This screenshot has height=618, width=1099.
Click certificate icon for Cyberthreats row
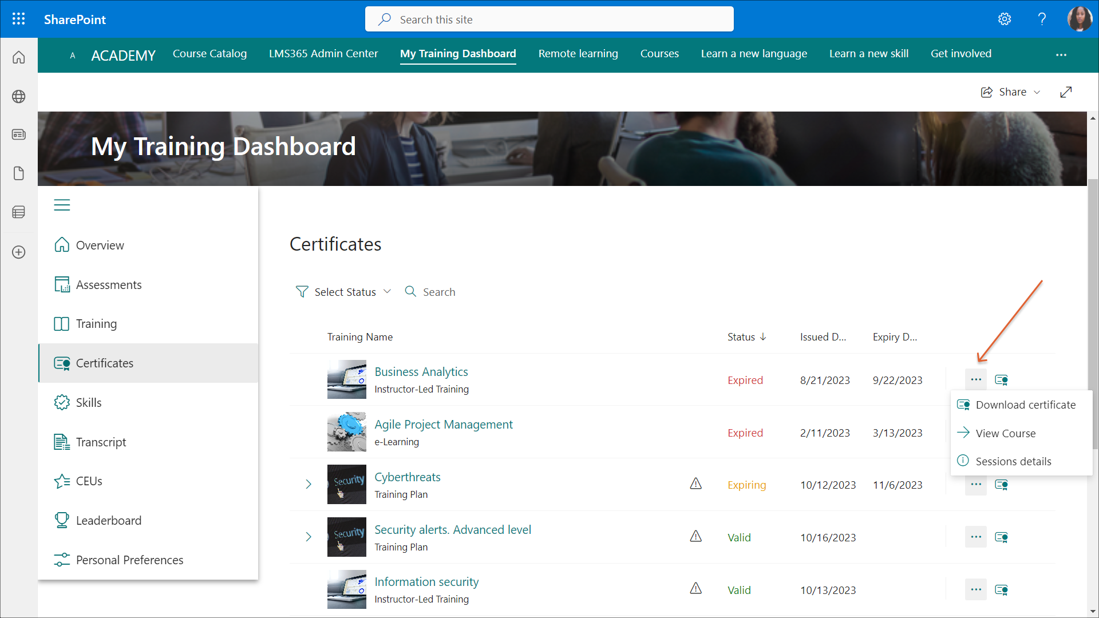point(1001,485)
